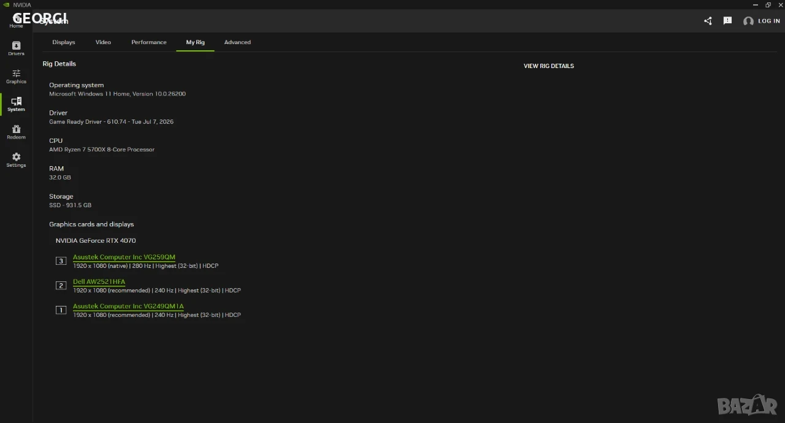Close the NVIDIA app window
This screenshot has width=785, height=423.
(x=781, y=5)
